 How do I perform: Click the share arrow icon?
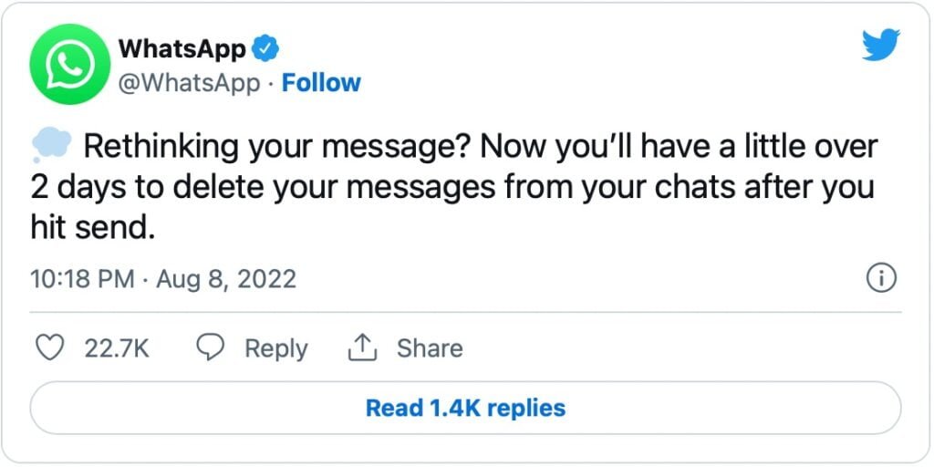point(363,348)
